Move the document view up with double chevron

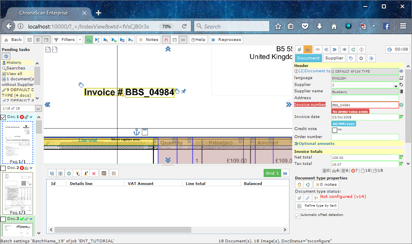click(168, 49)
